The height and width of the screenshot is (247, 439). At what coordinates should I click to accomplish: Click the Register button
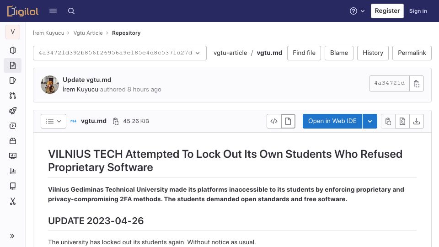click(387, 11)
